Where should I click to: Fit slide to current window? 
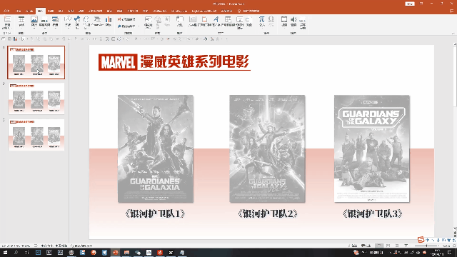[x=454, y=246]
